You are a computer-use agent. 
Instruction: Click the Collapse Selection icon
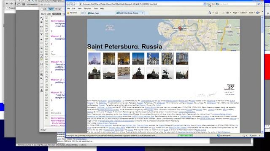[x=41, y=31]
